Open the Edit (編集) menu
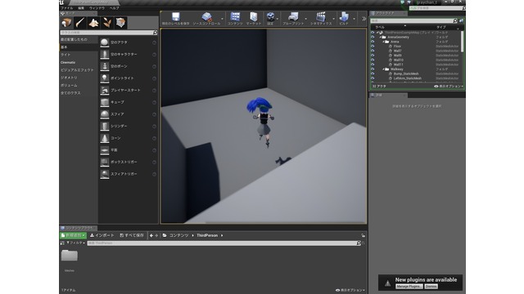Viewport: 524px width, 294px height. pyautogui.click(x=81, y=8)
